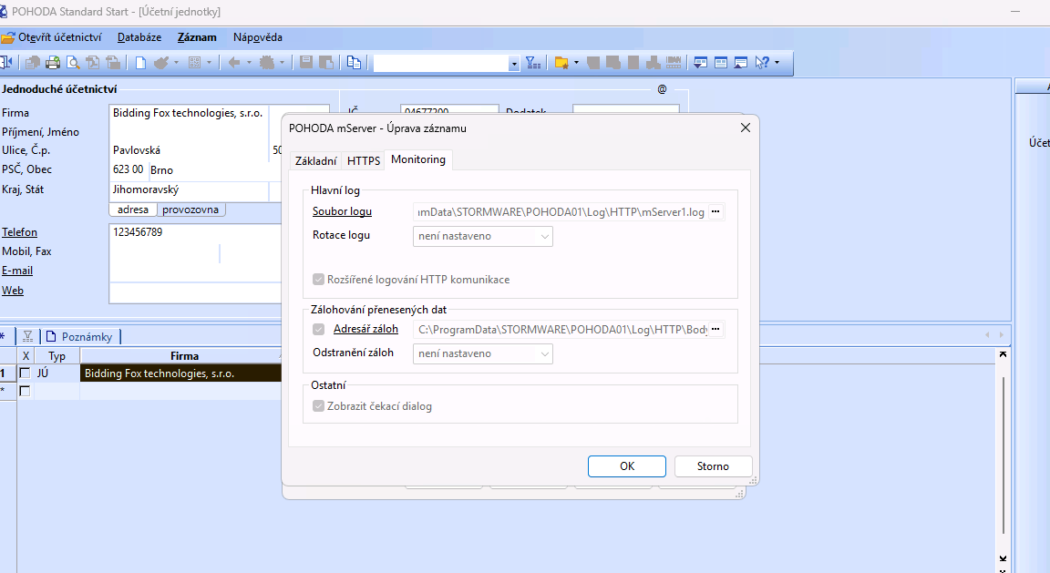Open the Rotace logu dropdown
The image size is (1050, 573).
[483, 236]
